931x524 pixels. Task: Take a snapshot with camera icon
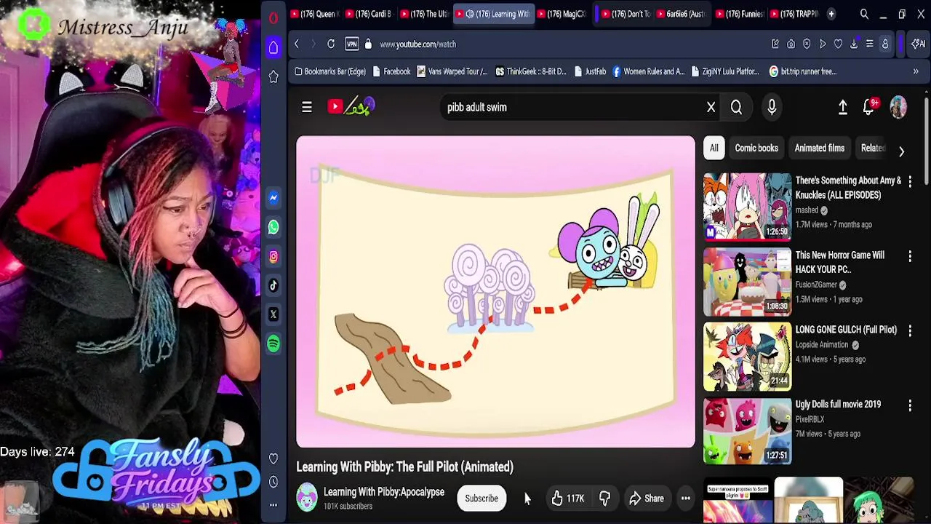tap(791, 44)
